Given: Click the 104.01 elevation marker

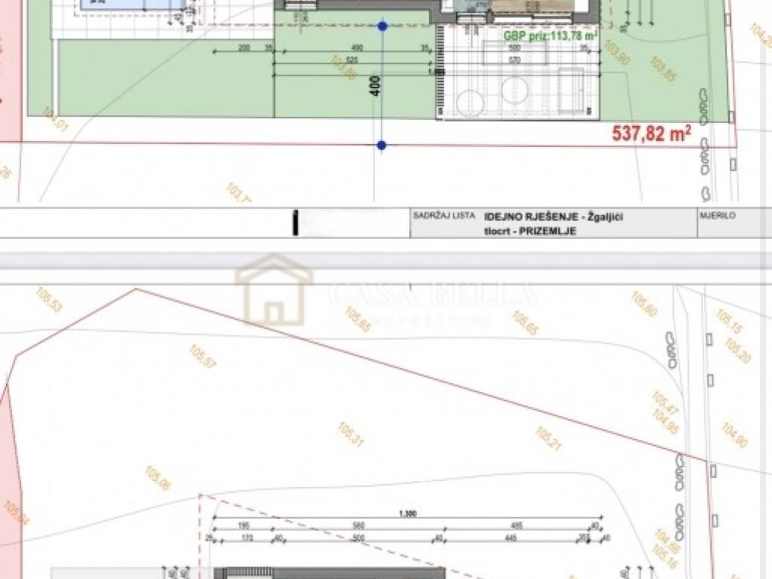Looking at the screenshot, I should click(56, 120).
